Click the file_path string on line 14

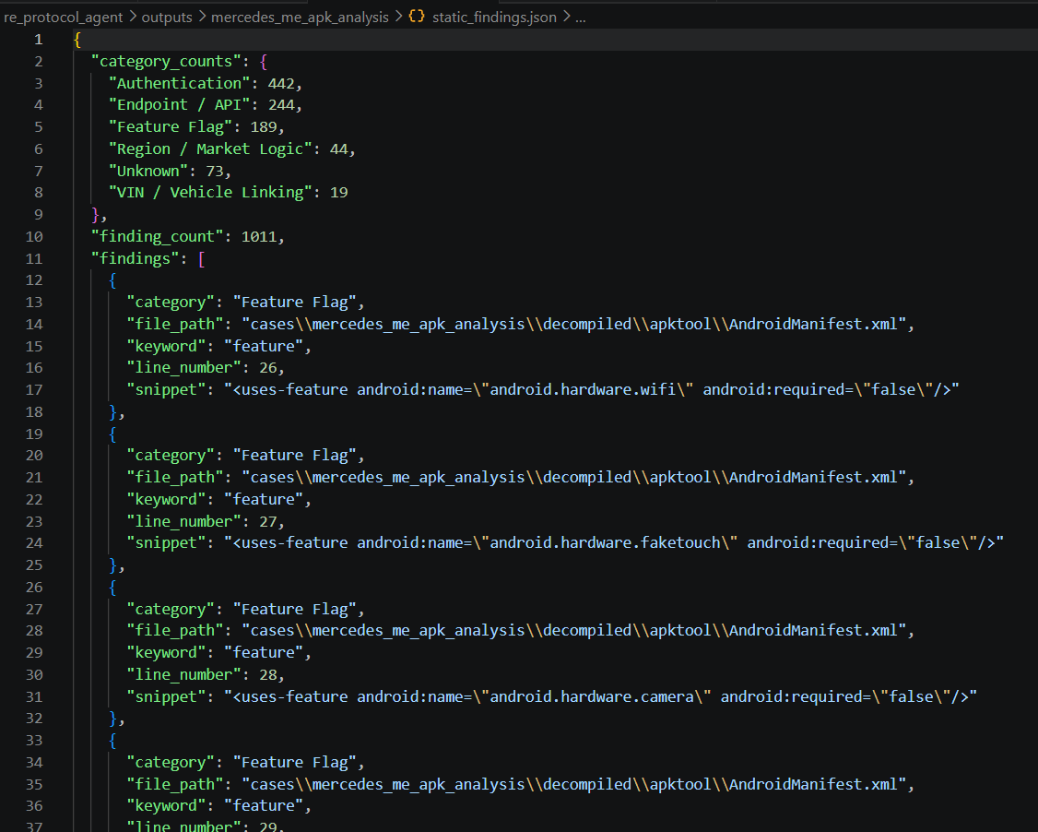[574, 324]
